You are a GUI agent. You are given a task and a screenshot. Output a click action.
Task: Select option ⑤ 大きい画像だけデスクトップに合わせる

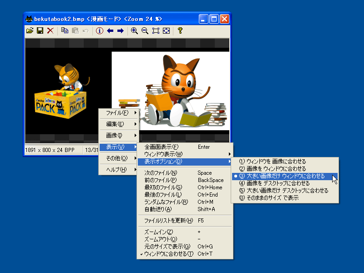click(285, 191)
